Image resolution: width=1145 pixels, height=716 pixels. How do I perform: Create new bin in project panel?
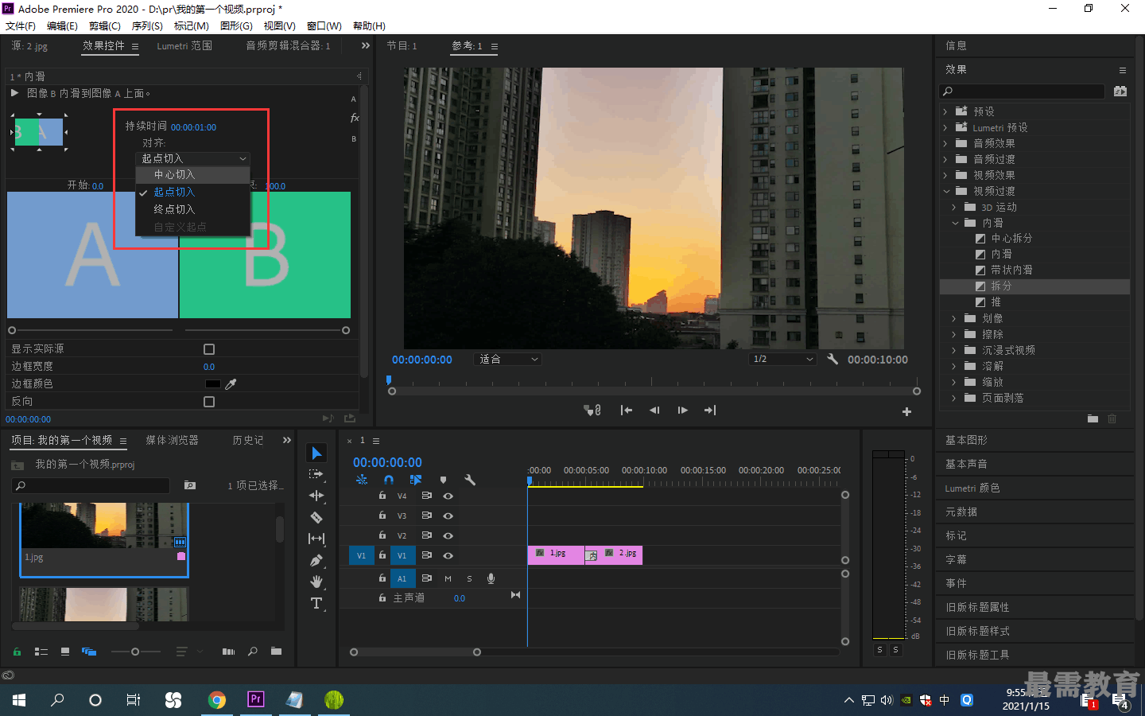pyautogui.click(x=276, y=652)
